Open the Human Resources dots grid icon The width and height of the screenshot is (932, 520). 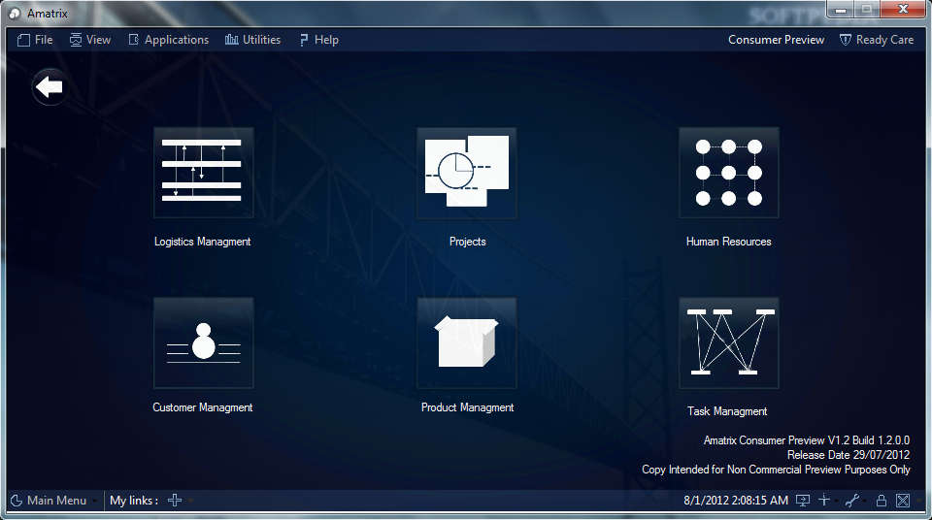point(728,172)
